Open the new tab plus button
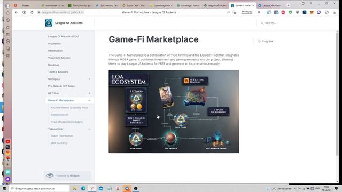 coord(288,5)
